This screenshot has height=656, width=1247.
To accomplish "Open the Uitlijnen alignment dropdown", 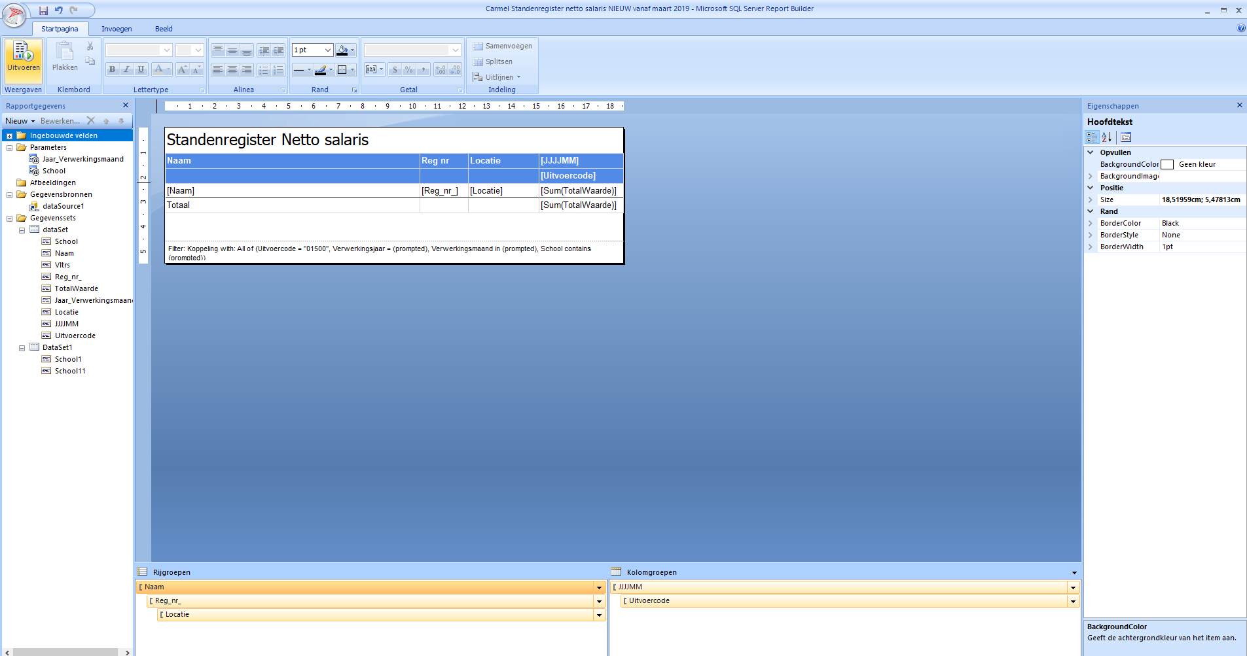I will tap(497, 77).
